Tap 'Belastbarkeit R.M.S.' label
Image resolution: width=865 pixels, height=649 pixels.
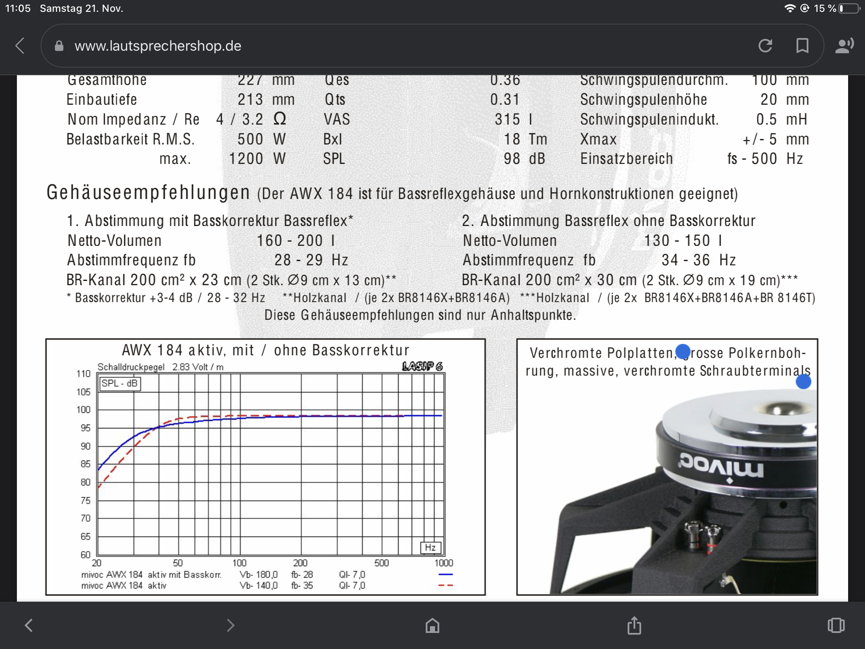click(x=131, y=139)
